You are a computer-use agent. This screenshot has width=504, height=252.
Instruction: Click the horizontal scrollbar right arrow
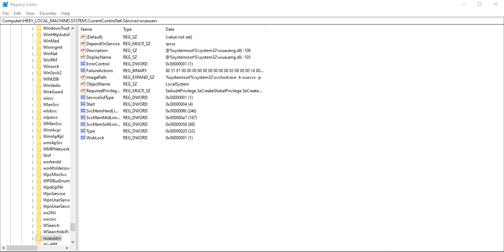click(67, 248)
